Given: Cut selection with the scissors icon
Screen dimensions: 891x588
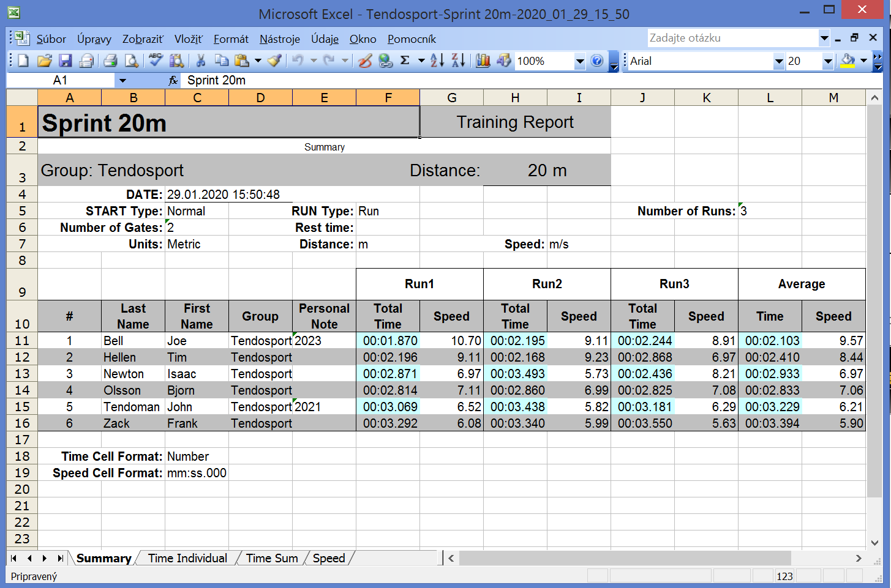Looking at the screenshot, I should [x=200, y=61].
